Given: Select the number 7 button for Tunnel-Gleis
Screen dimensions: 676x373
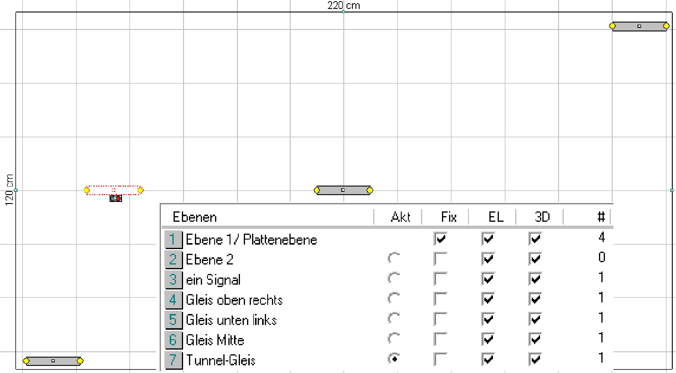Looking at the screenshot, I should pos(173,360).
